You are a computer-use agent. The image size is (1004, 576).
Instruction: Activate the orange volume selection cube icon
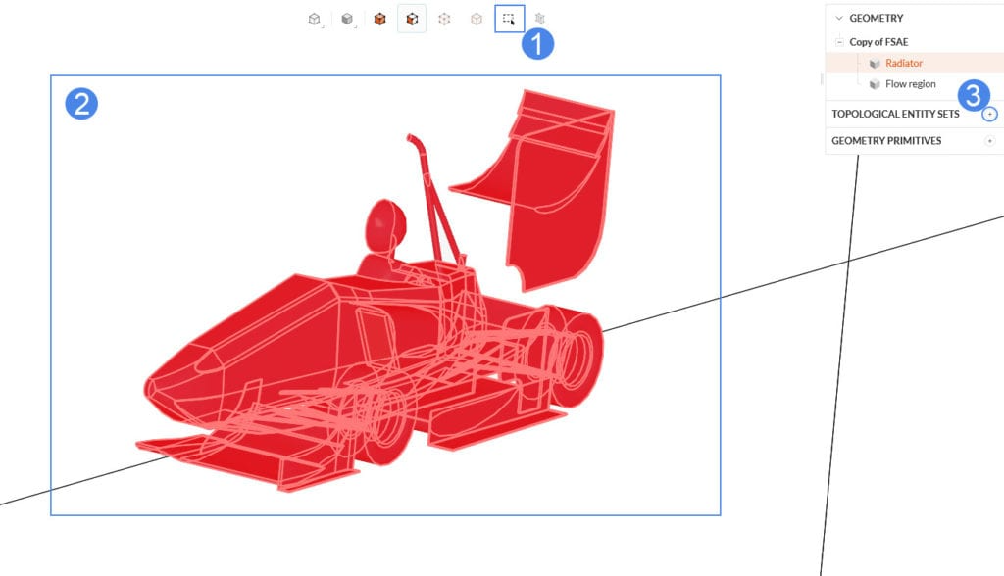coord(379,20)
